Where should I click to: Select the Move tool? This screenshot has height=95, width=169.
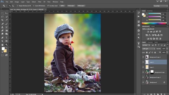[x=6, y=13]
